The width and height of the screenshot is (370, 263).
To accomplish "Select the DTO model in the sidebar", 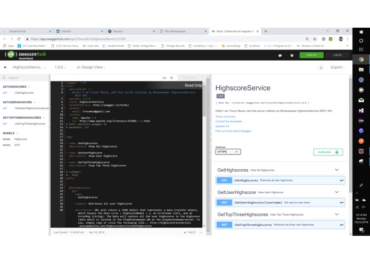I will click(x=17, y=145).
